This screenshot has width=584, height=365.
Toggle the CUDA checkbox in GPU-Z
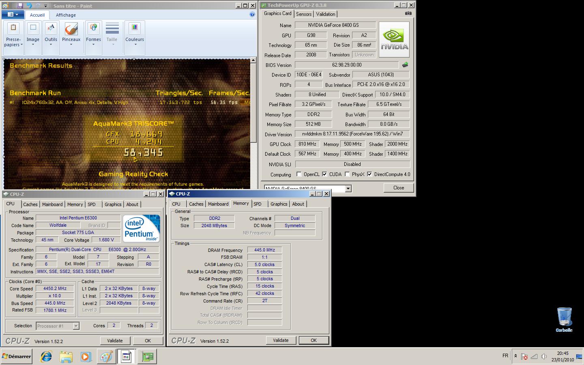(324, 174)
